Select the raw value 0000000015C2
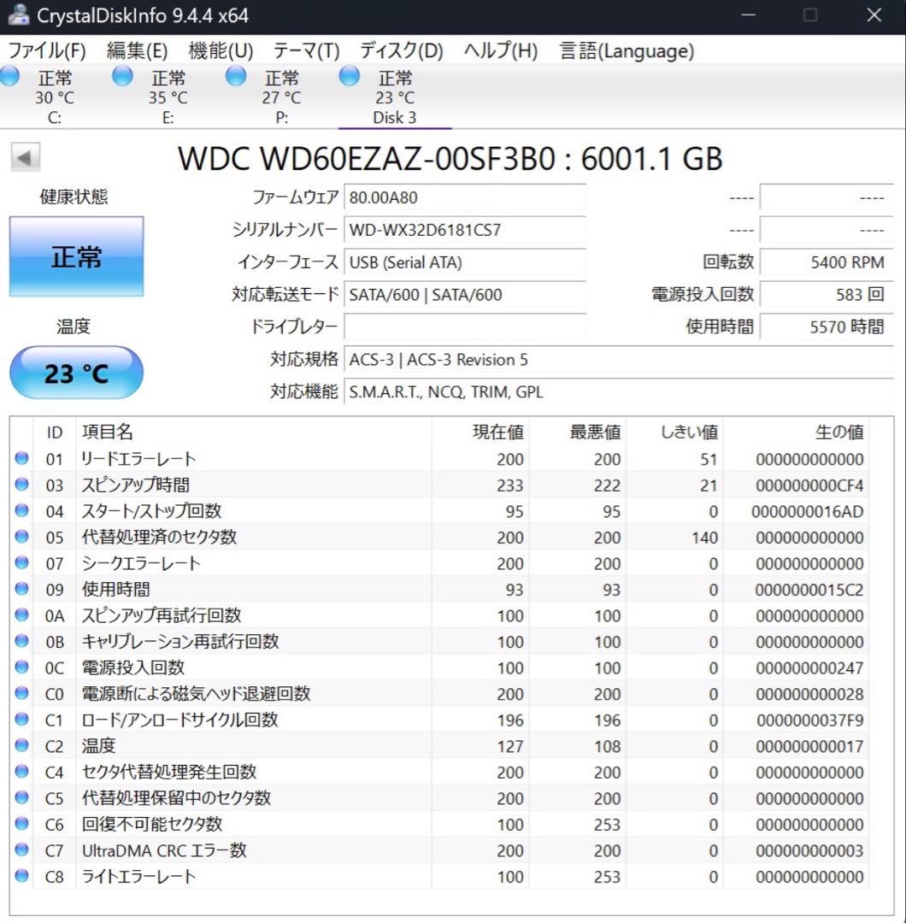 tap(809, 590)
